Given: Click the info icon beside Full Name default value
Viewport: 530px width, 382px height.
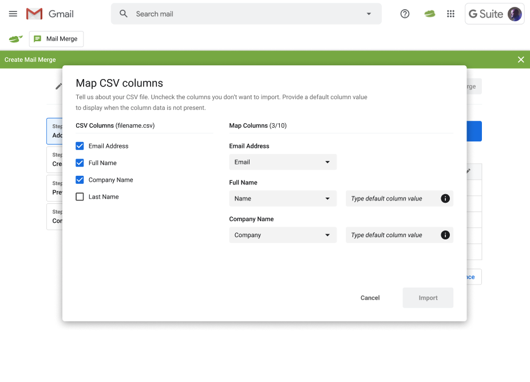Looking at the screenshot, I should 445,199.
